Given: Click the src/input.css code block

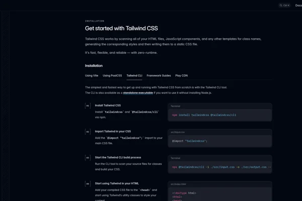Looking at the screenshot, I should [219, 141].
